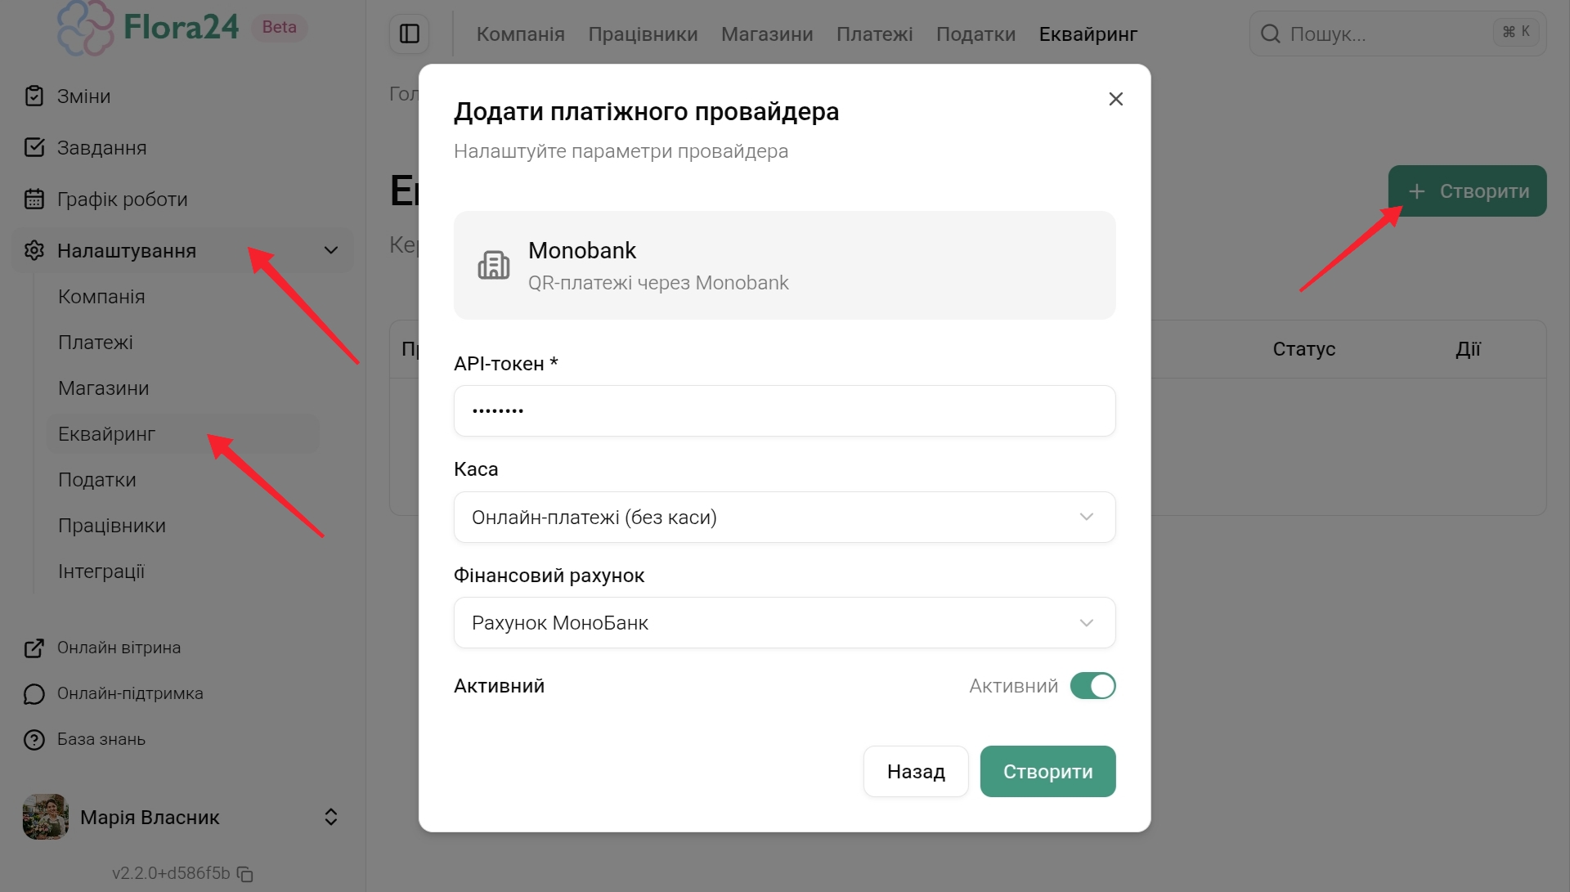Toggle the Активний switch off

pos(1092,686)
